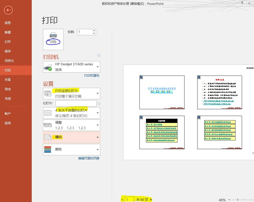Click the collate pages icon

[x=48, y=125]
